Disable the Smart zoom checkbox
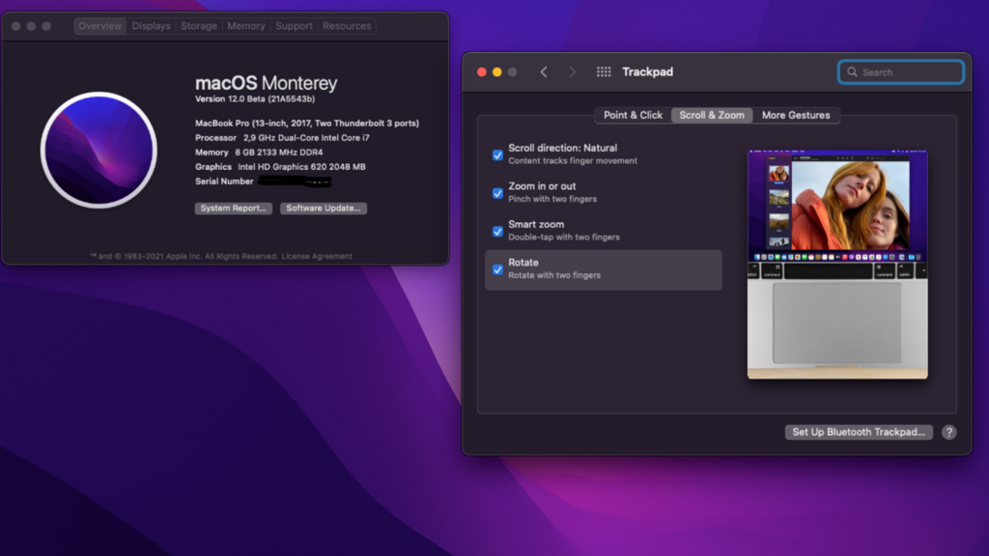The width and height of the screenshot is (989, 556). point(498,232)
